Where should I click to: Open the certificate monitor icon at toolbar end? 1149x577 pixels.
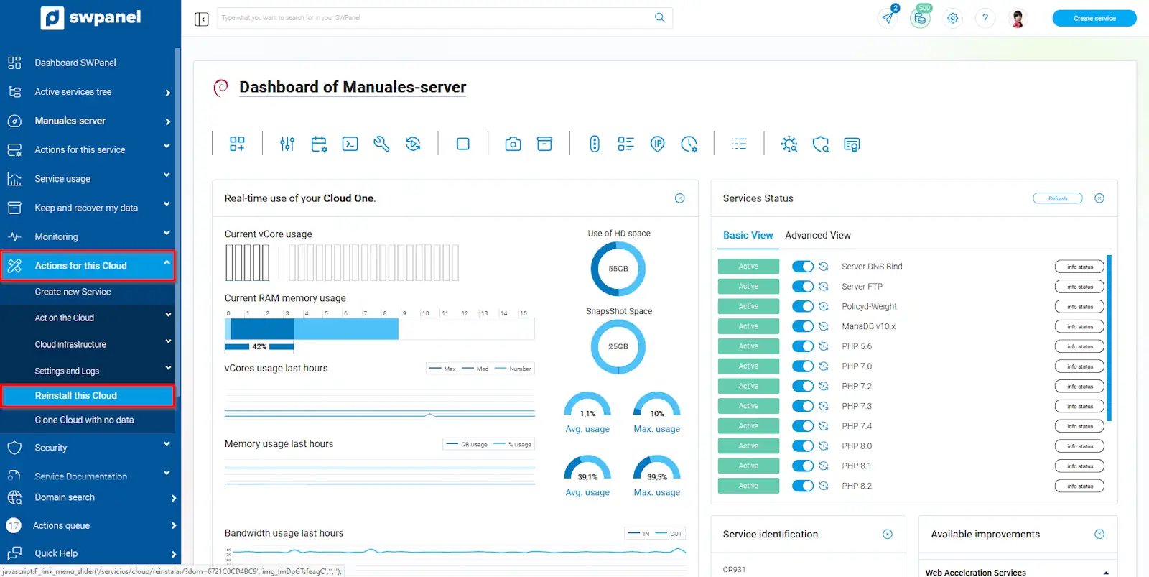click(x=852, y=144)
